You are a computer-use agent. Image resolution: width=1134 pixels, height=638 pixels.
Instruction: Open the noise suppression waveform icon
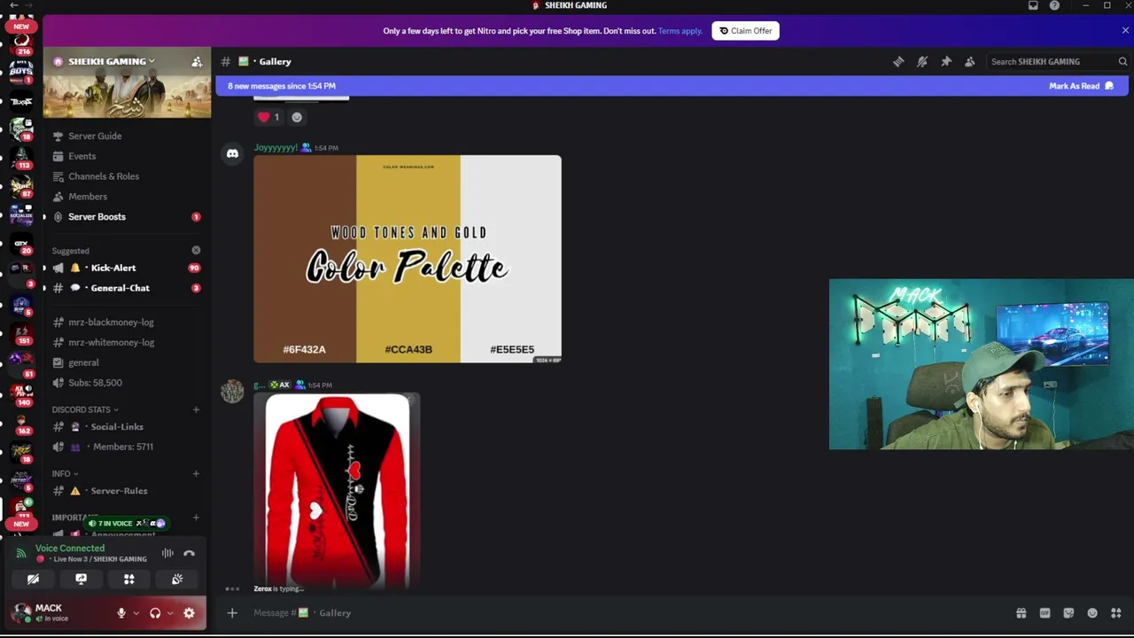pos(167,554)
